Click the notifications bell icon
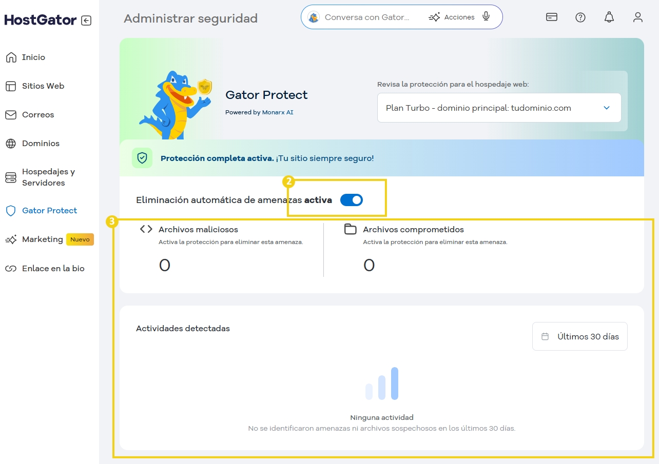Screen dimensions: 659x464 [x=609, y=17]
